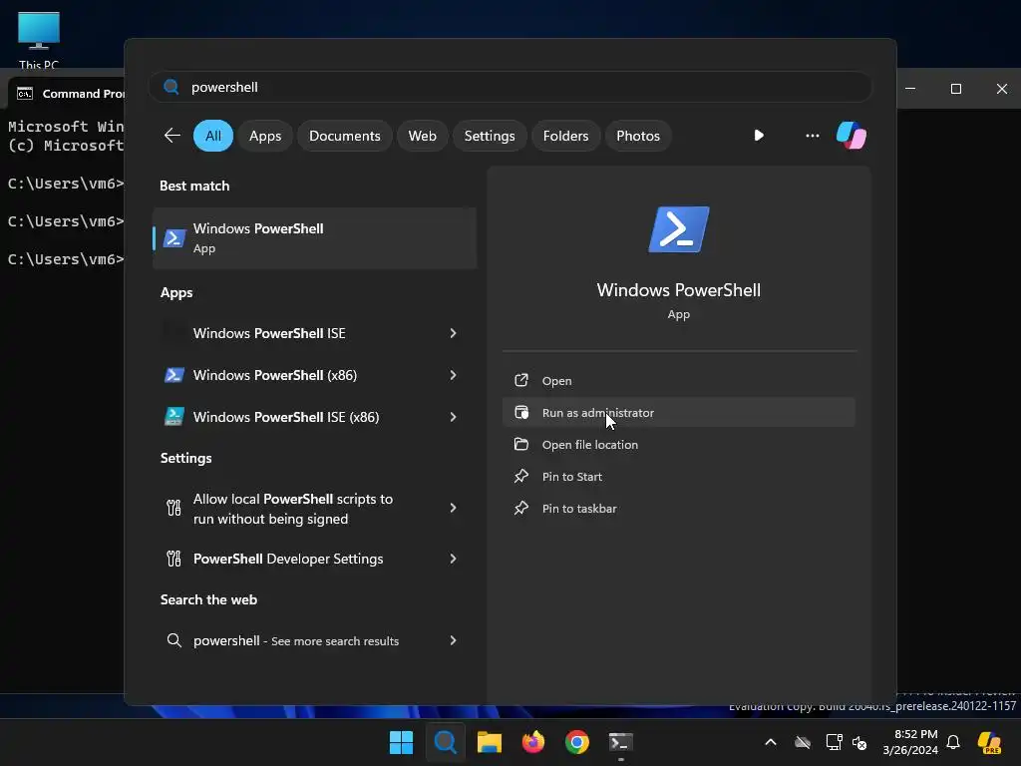Click the Open action icon
This screenshot has height=766, width=1021.
520,380
